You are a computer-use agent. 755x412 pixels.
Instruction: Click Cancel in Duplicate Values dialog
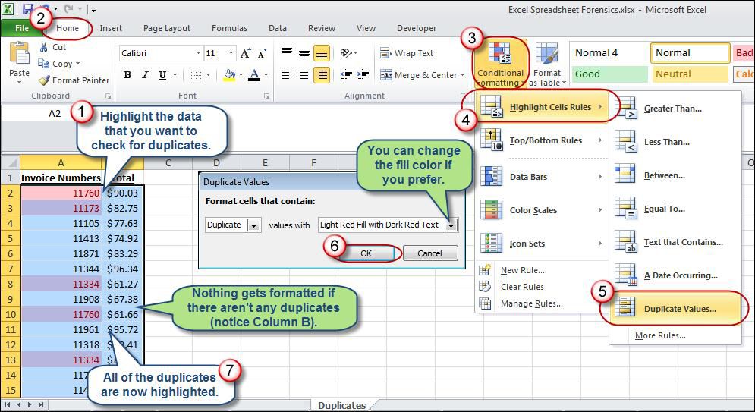[429, 253]
